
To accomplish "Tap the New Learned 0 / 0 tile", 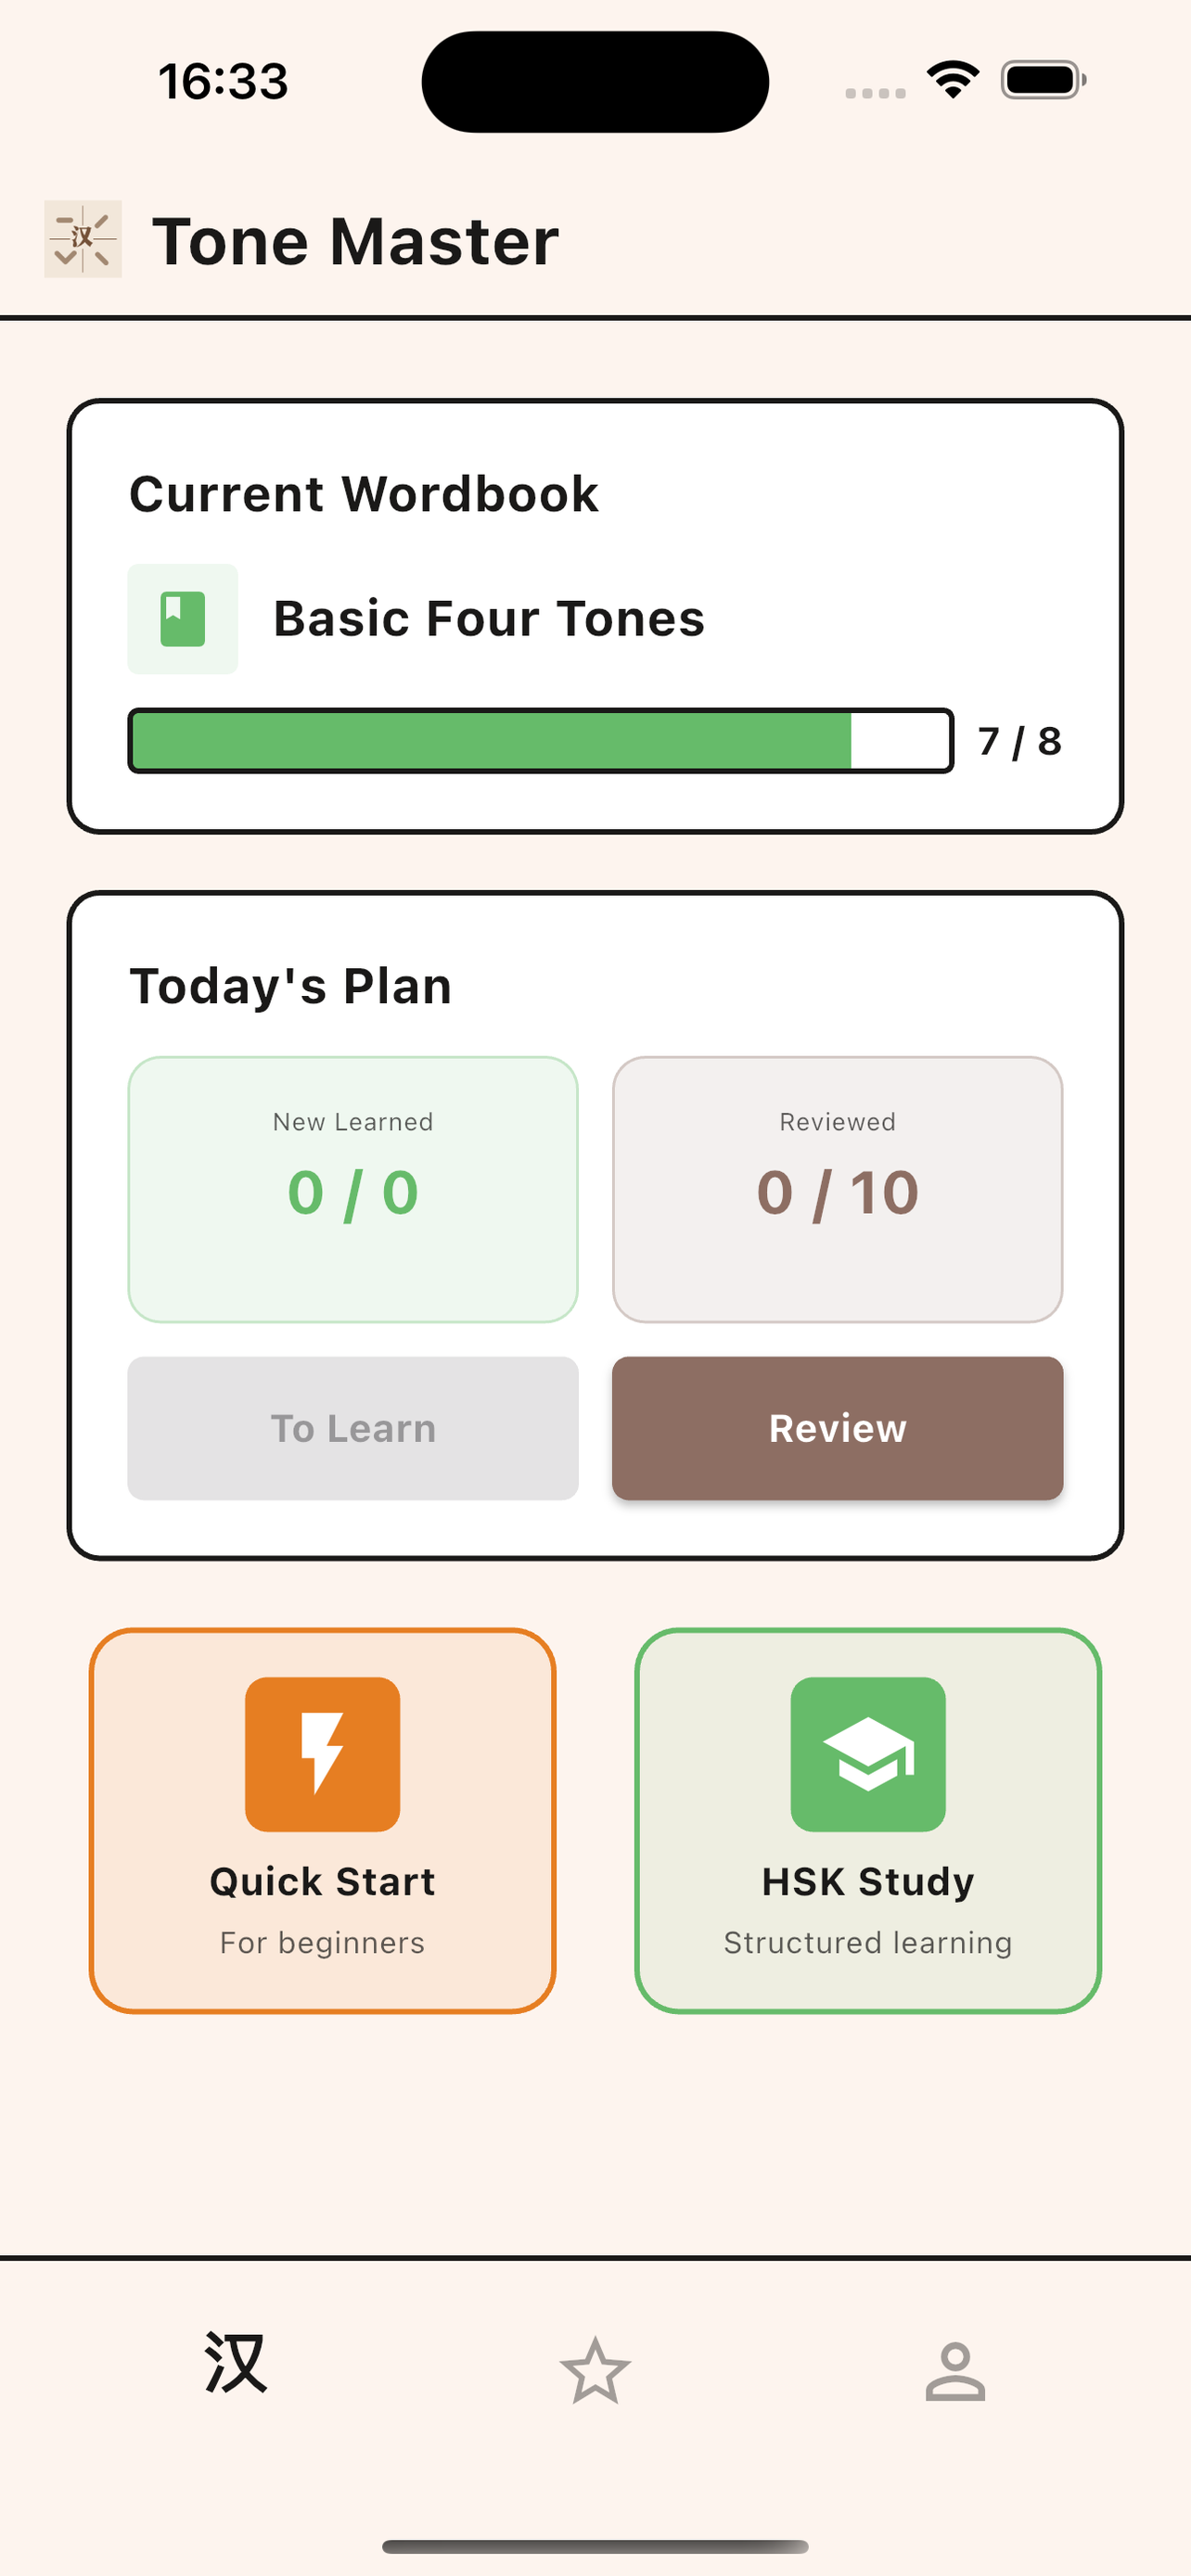I will click(353, 1189).
